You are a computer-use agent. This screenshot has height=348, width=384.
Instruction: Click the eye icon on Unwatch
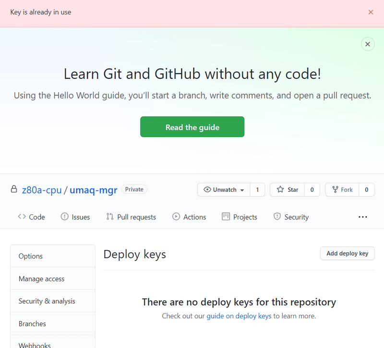point(207,189)
